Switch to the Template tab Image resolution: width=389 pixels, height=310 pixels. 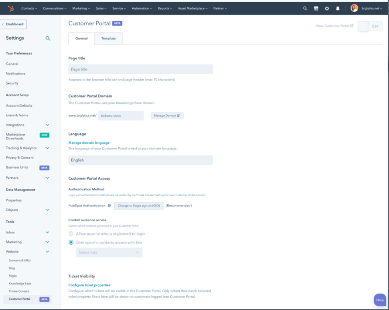(108, 39)
